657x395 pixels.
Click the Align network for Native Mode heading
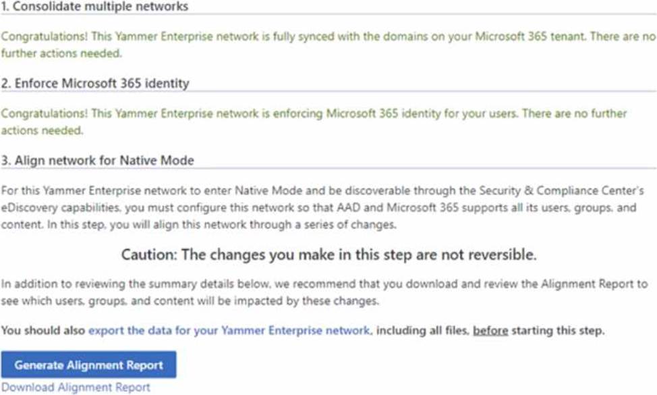(x=97, y=161)
